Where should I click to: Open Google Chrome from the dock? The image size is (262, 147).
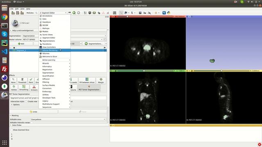(x=5, y=17)
